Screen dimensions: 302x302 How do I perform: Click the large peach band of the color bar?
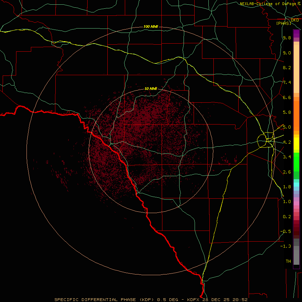[296, 69]
